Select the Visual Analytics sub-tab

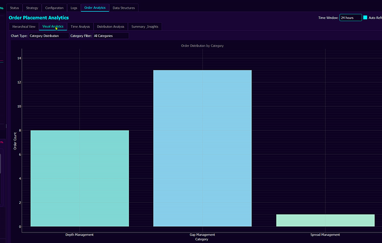coord(53,27)
